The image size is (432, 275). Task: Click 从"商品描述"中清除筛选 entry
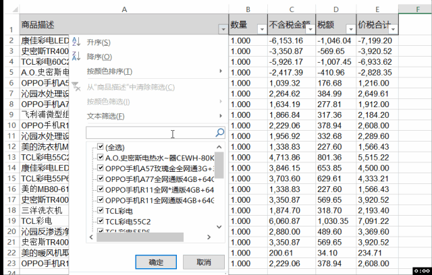(131, 87)
